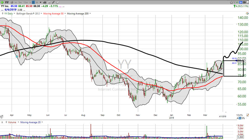Select the hourly (h) timeframe
249x140 pixels.
click(x=30, y=3)
